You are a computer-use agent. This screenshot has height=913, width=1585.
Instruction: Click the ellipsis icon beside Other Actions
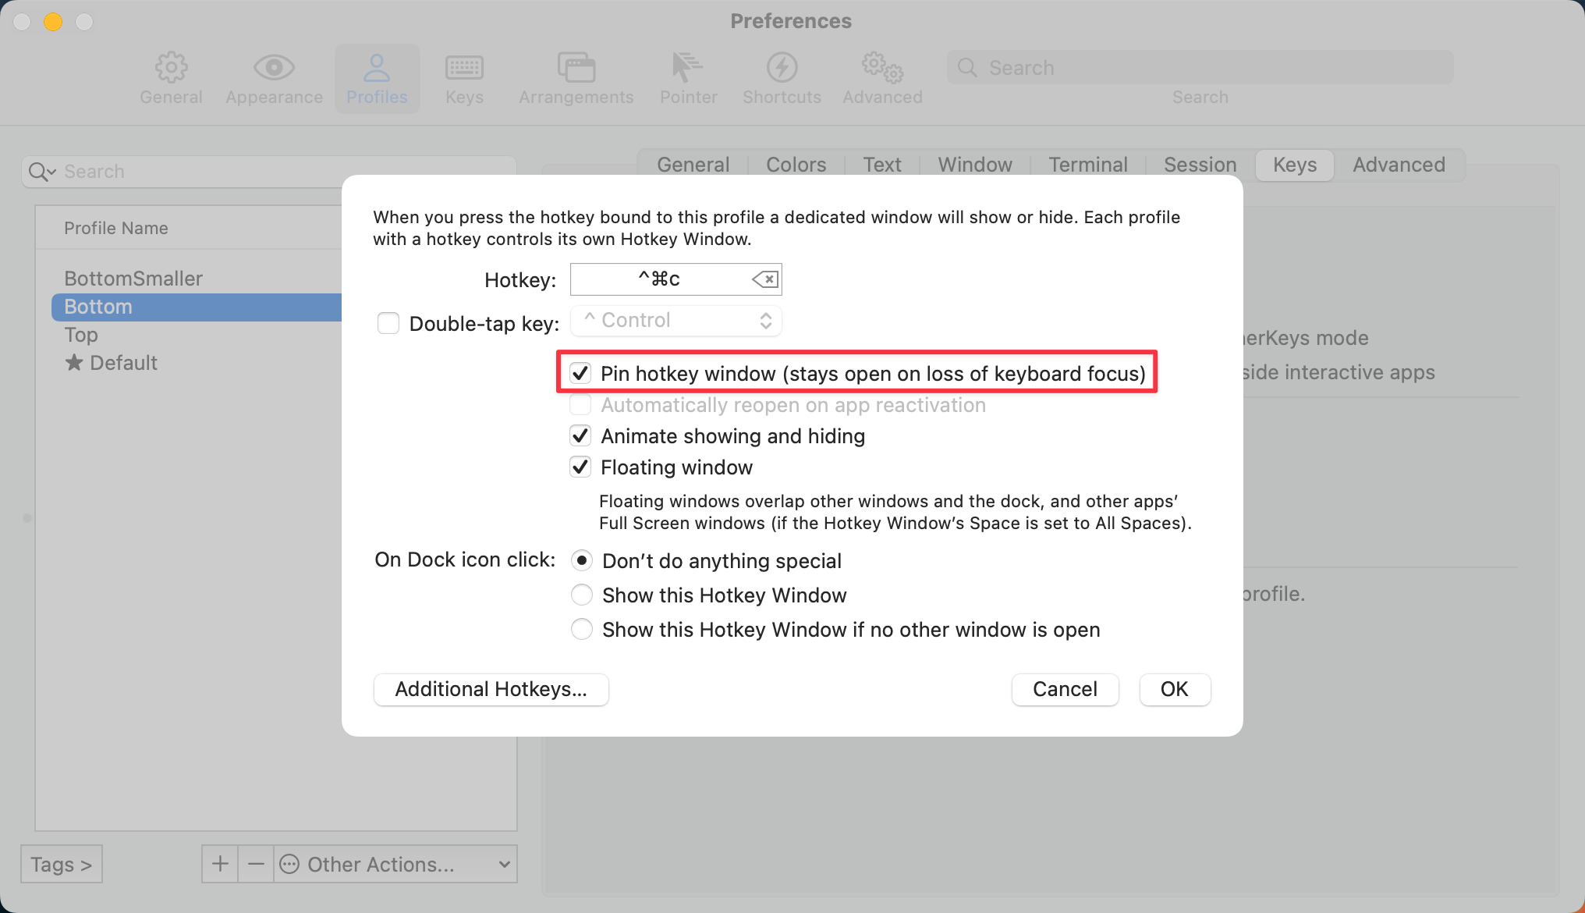click(289, 864)
